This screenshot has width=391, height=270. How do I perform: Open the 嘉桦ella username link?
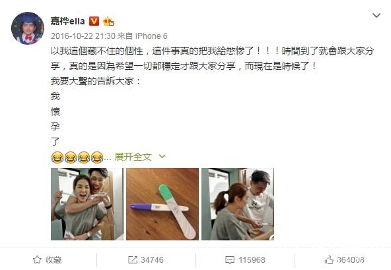[x=68, y=21]
